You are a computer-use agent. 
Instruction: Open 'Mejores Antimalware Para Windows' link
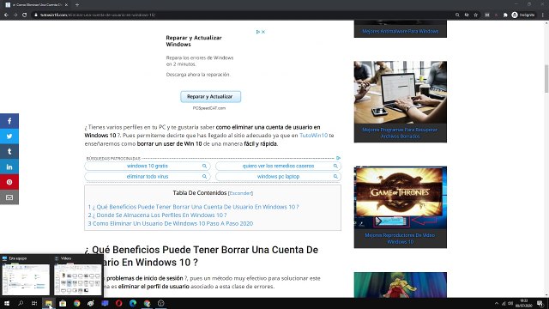click(401, 31)
